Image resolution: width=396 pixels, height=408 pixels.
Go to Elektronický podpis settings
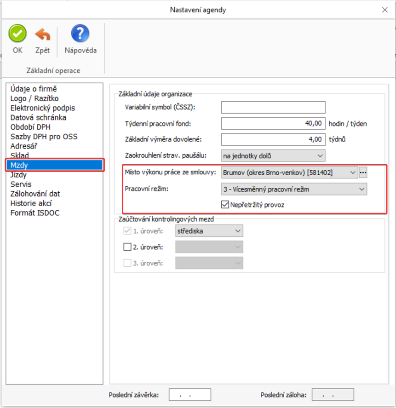(43, 108)
